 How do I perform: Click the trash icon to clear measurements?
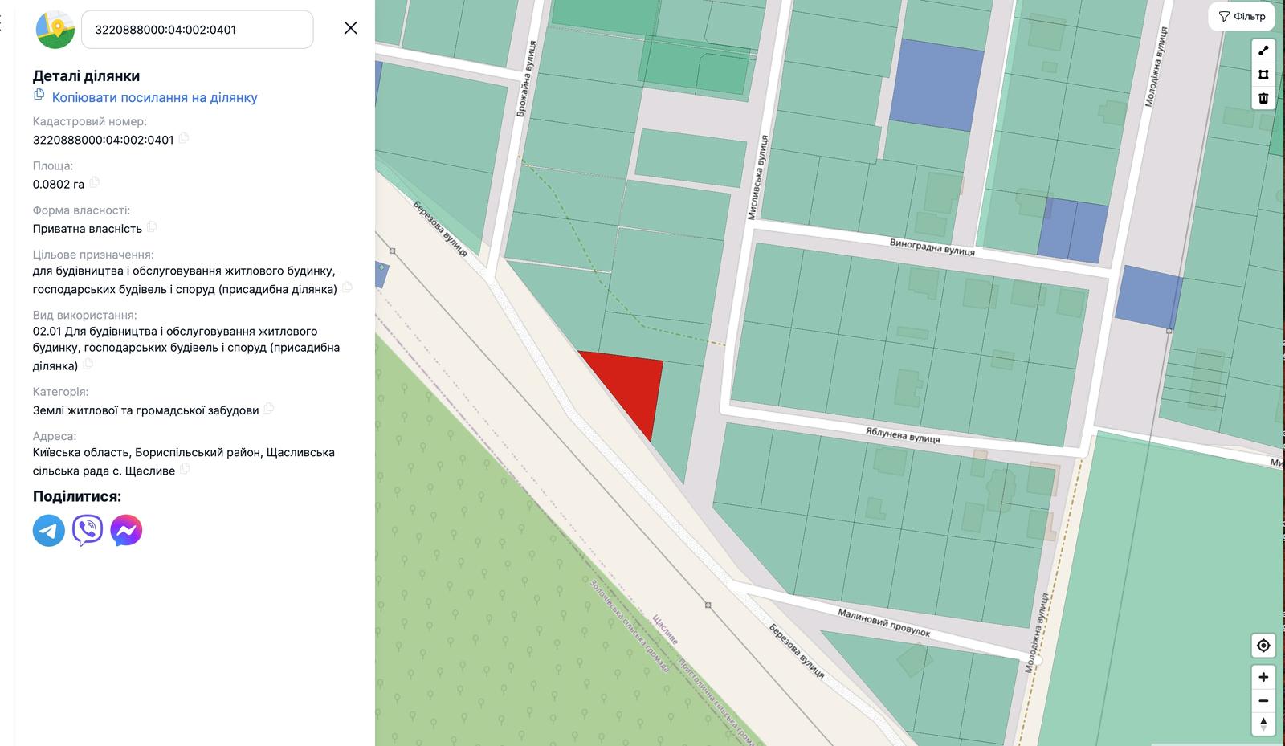[x=1263, y=98]
